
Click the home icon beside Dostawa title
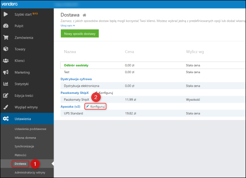click(84, 15)
